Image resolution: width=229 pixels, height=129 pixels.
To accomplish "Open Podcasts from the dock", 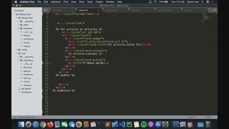I will point(151,124).
